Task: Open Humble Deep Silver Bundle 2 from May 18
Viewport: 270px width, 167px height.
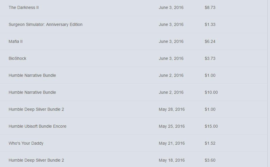Action: [x=36, y=160]
